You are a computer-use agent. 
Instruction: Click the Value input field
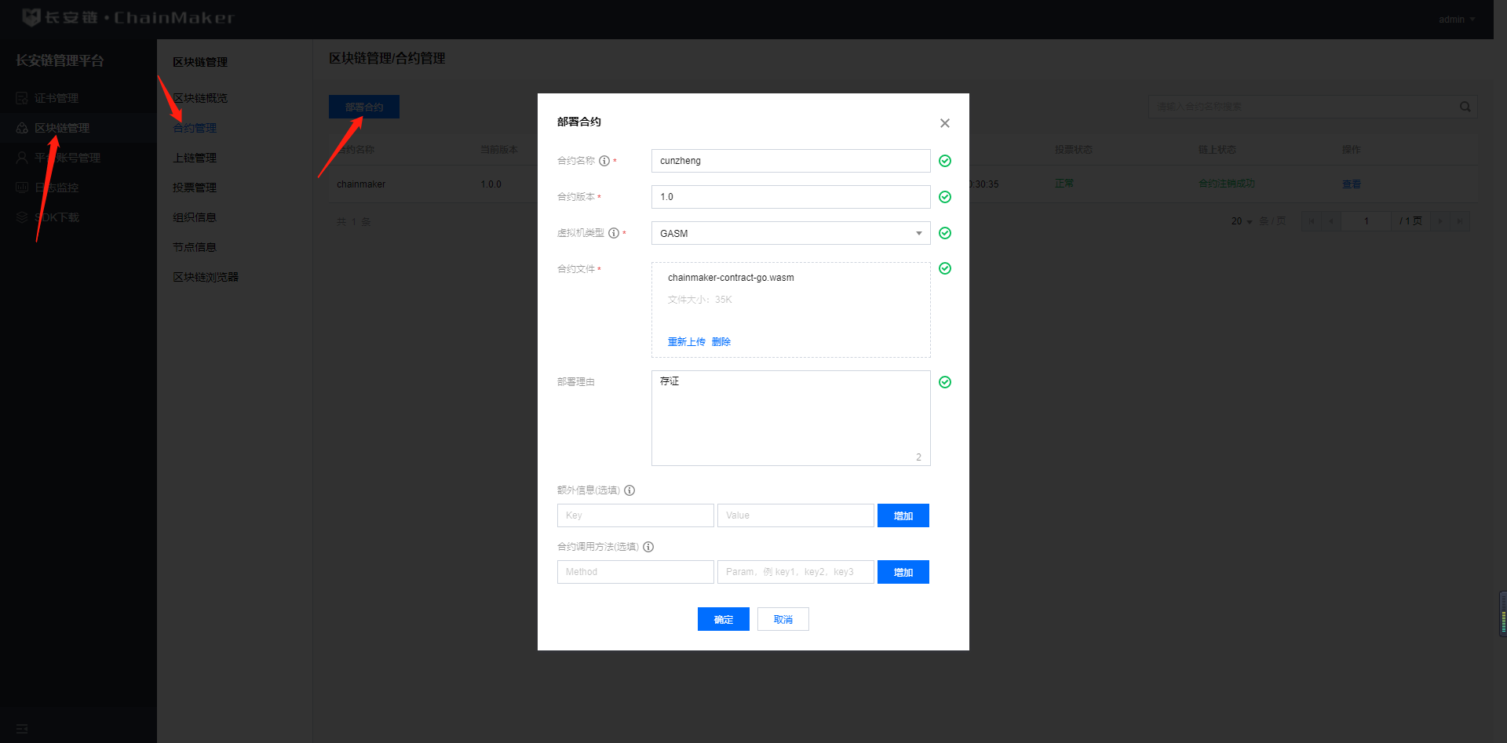pos(796,515)
